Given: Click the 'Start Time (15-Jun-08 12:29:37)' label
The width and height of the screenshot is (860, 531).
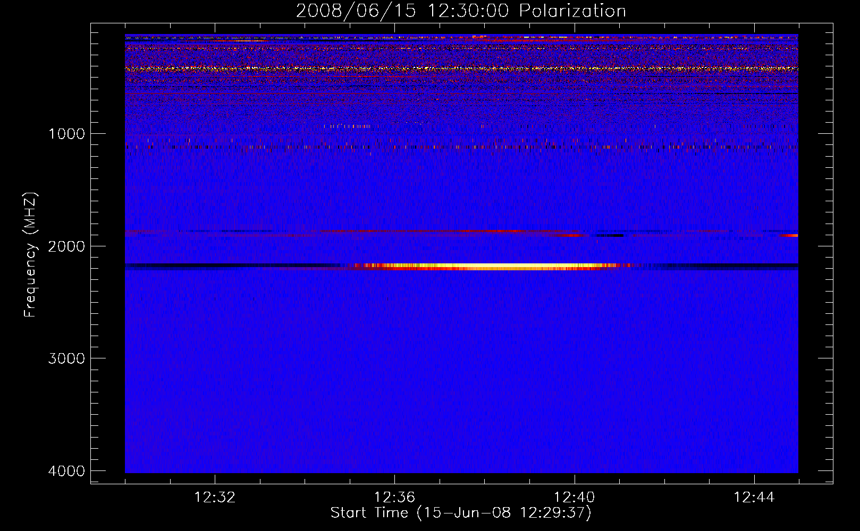Looking at the screenshot, I should (461, 513).
